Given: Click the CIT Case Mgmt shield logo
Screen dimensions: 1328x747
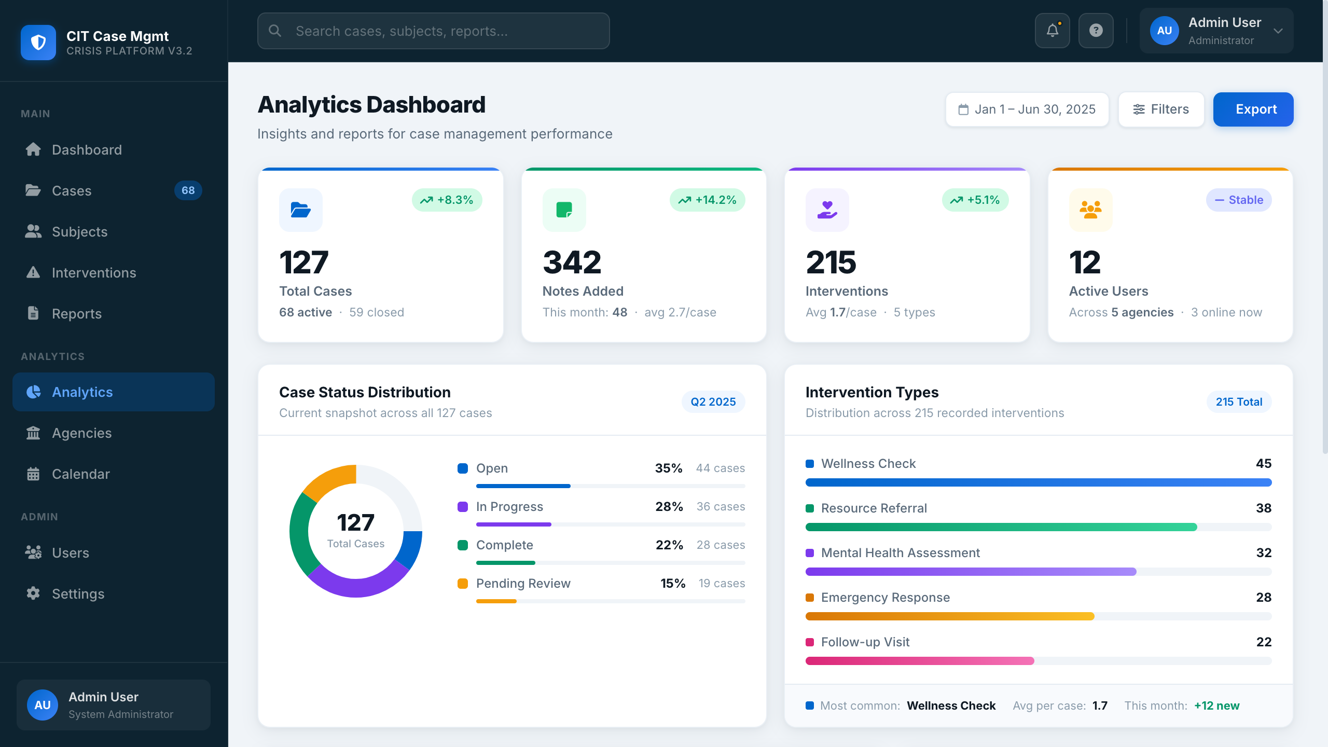Looking at the screenshot, I should (38, 43).
